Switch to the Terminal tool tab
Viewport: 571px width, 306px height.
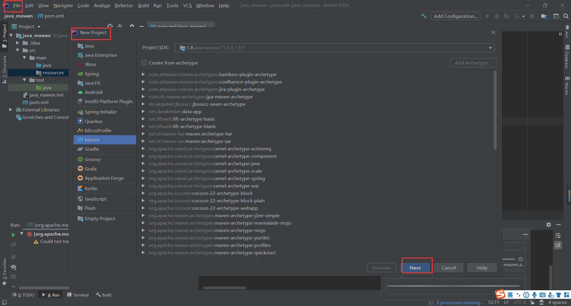pos(78,295)
